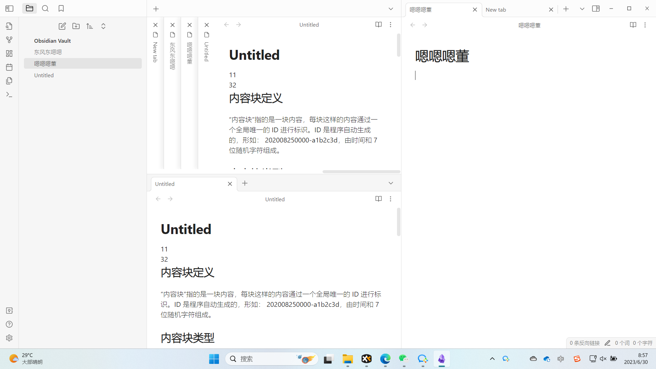Open the graph view icon
656x369 pixels.
pyautogui.click(x=9, y=40)
